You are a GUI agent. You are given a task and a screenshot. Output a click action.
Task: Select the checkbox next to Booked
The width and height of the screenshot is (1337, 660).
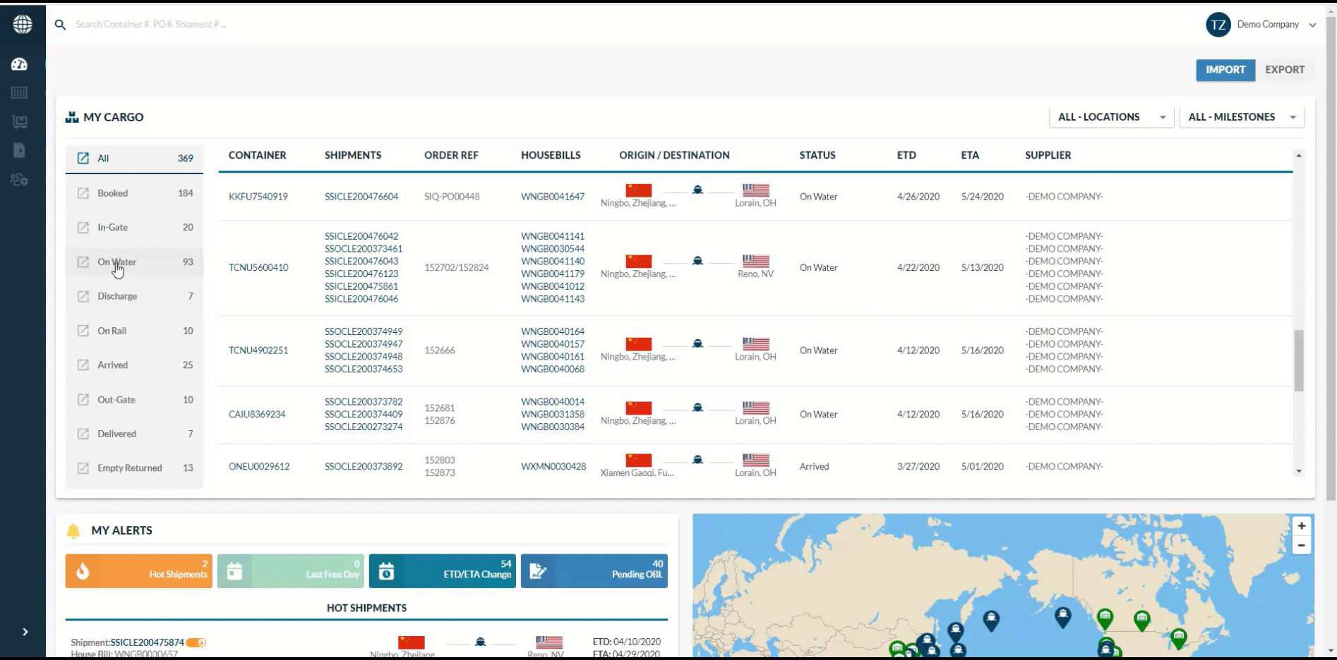[83, 192]
